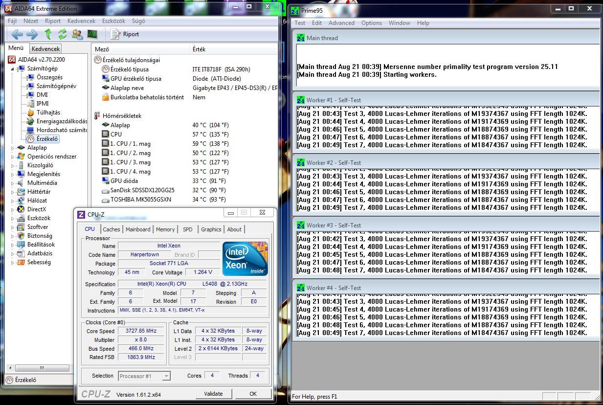Expand the Alaplap tree node
Viewport: 603px width, 405px height.
pos(13,148)
